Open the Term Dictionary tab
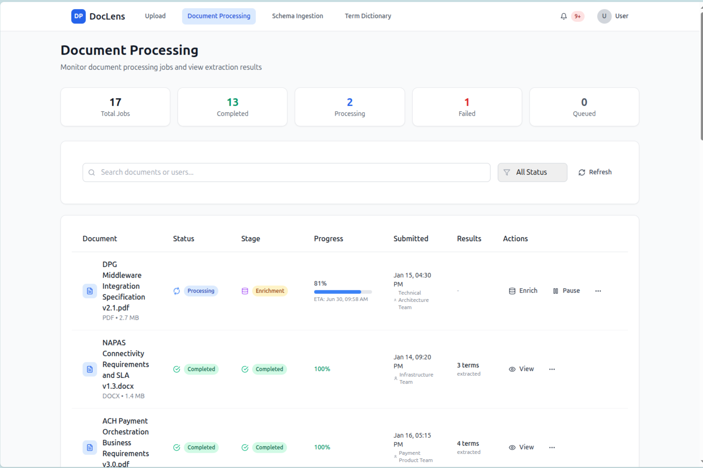 point(368,16)
